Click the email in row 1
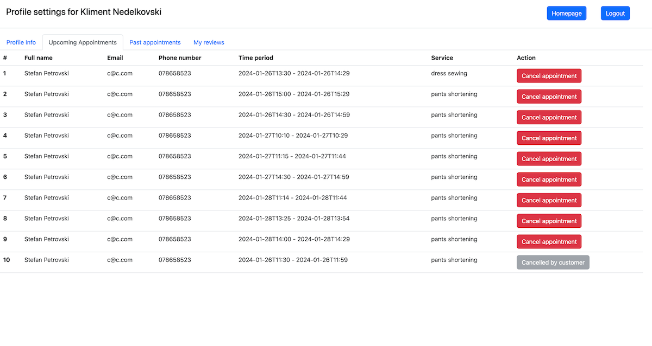This screenshot has height=346, width=652. 120,73
